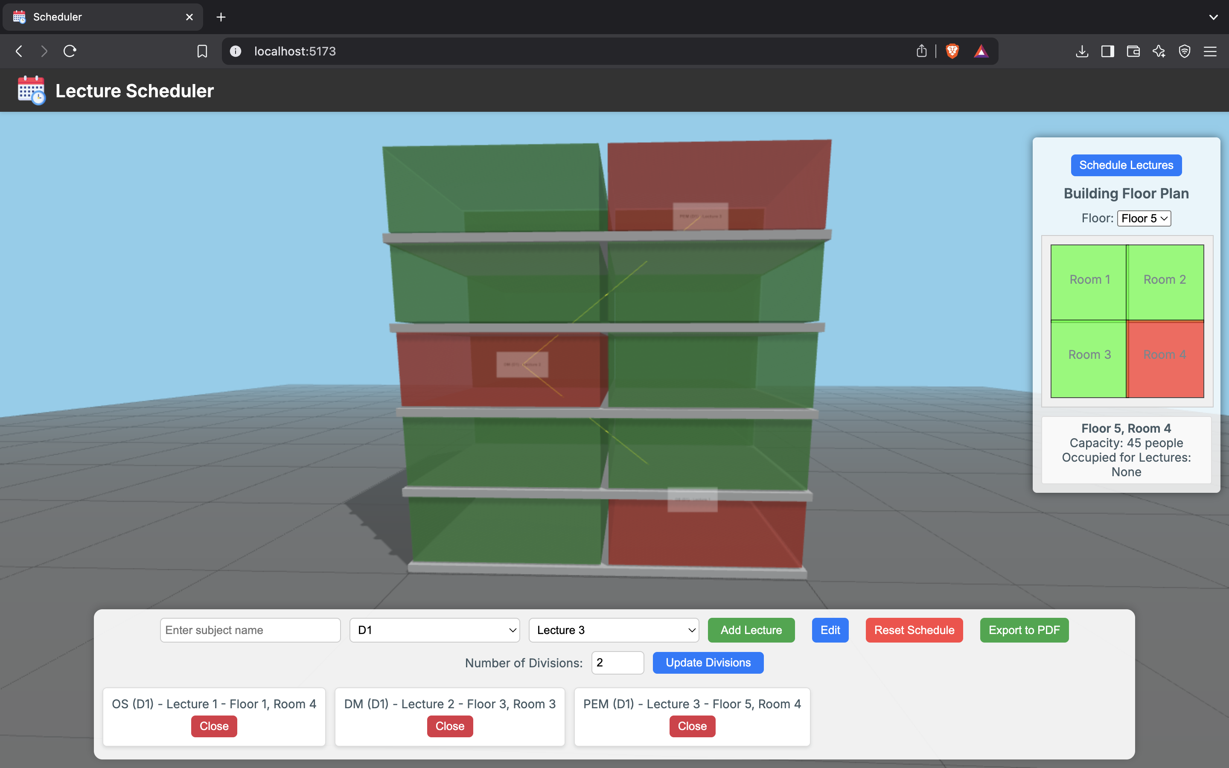Viewport: 1229px width, 768px height.
Task: Open Brave Shields lion icon
Action: point(952,51)
